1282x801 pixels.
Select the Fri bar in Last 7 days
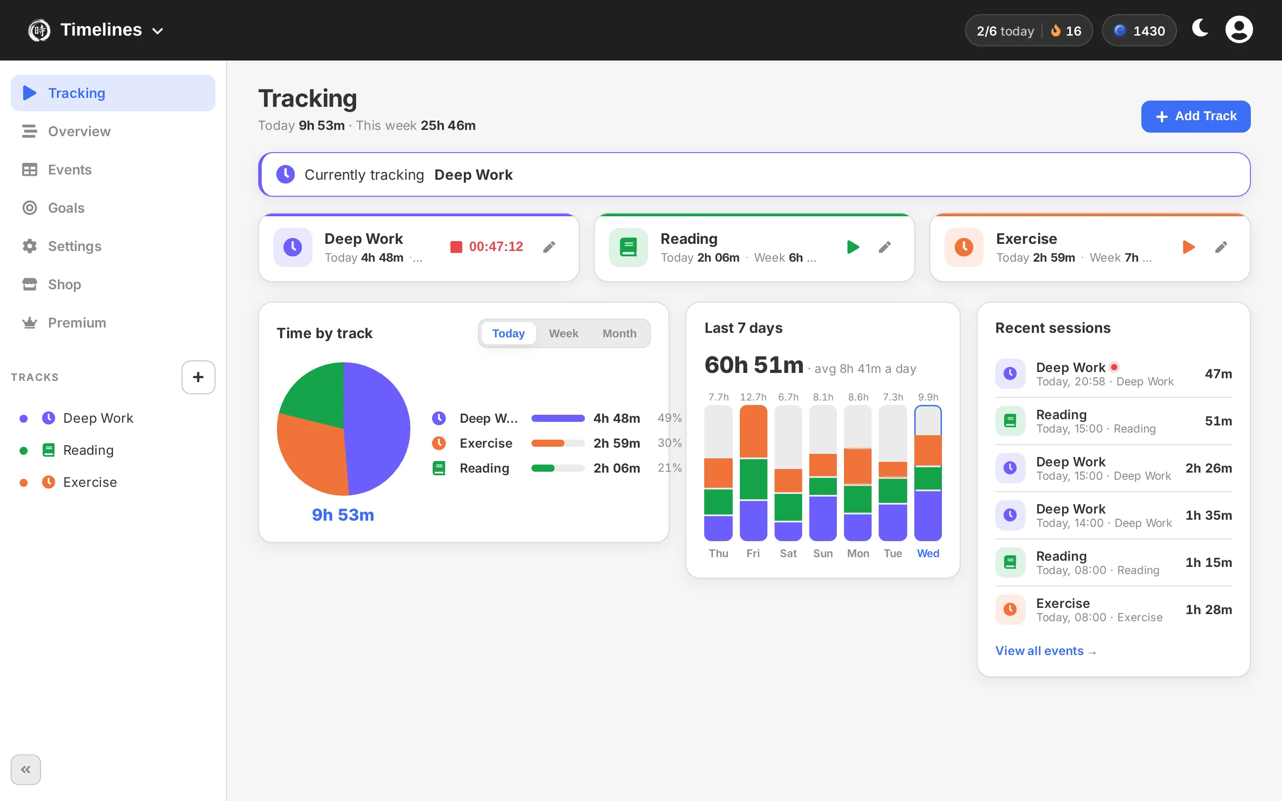(753, 473)
